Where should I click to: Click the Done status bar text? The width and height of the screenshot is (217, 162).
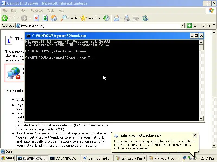pyautogui.click(x=9, y=151)
